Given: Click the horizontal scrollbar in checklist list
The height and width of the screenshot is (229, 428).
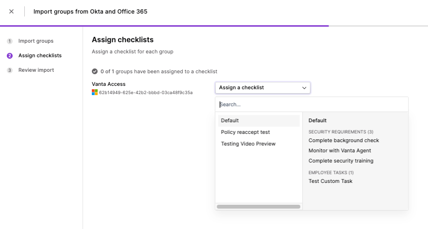Looking at the screenshot, I should coord(258,207).
